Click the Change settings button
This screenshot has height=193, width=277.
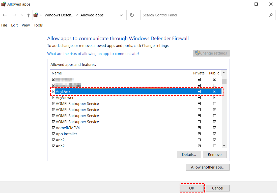pyautogui.click(x=211, y=53)
